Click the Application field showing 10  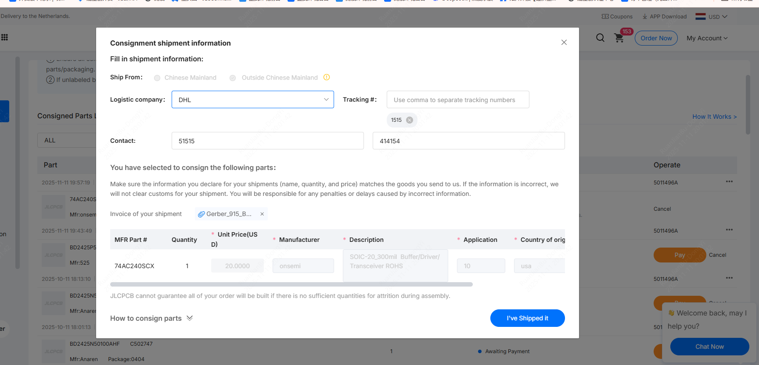(481, 266)
